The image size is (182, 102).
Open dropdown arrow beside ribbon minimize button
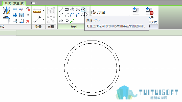pyautogui.click(x=37, y=3)
